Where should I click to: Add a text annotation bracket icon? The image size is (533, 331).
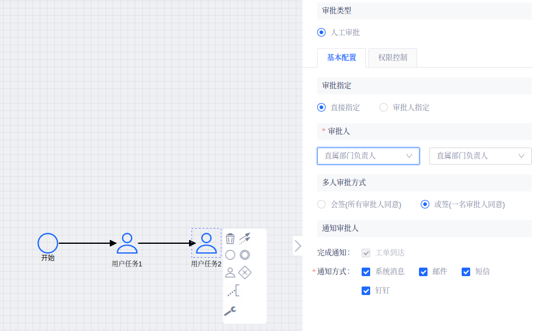coord(233,291)
